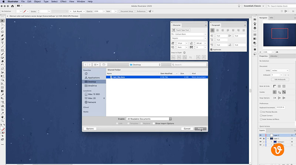Click the Show Rulers icon
296x165 pixels.
tap(275, 86)
